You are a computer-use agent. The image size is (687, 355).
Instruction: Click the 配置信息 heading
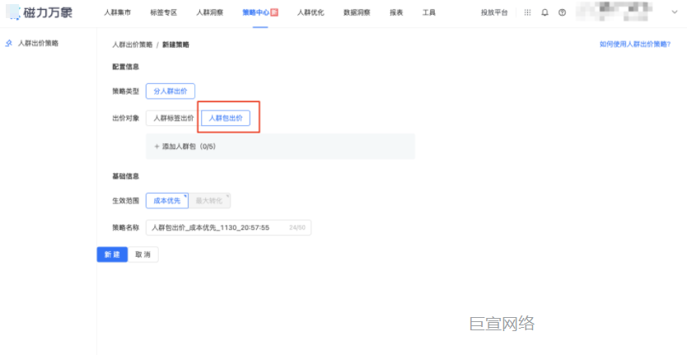tap(126, 67)
